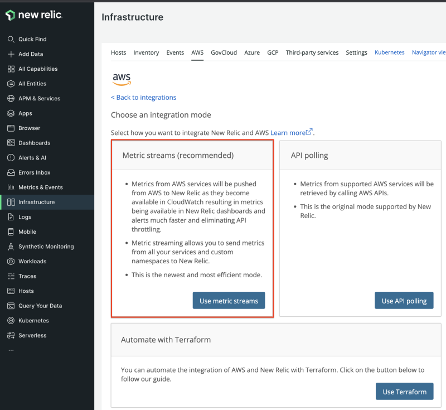This screenshot has width=446, height=410.
Task: Expand the sidebar overflow menu with three dots
Action: (x=12, y=349)
